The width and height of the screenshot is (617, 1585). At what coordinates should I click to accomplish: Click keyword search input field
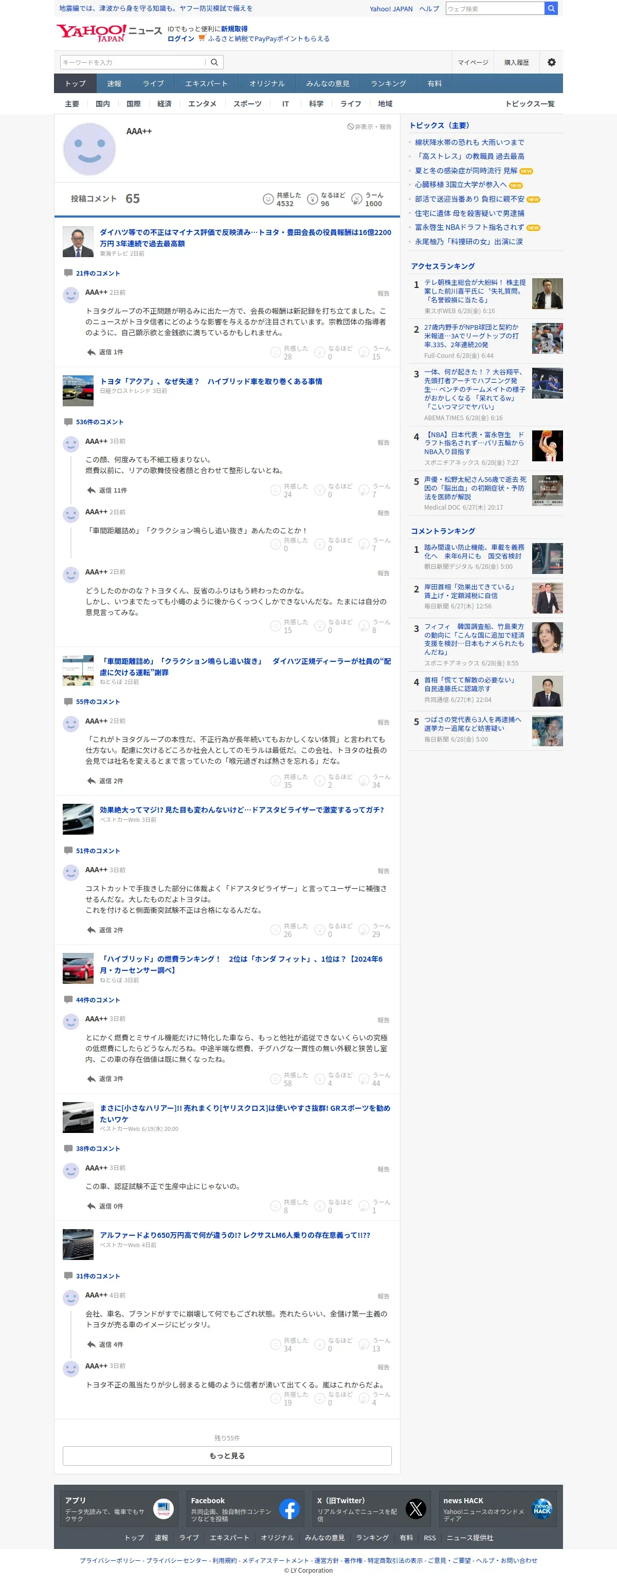tap(133, 62)
